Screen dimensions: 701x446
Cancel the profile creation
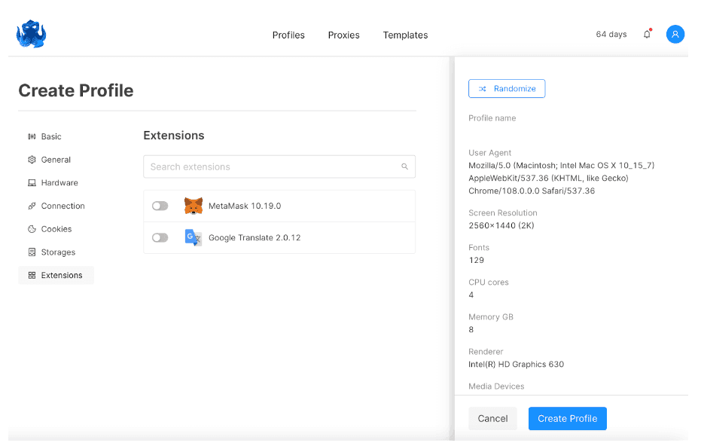click(x=492, y=418)
